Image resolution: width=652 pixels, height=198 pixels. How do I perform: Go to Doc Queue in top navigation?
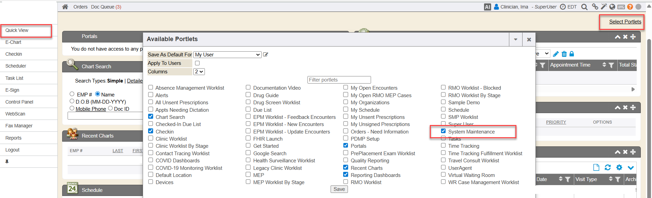pyautogui.click(x=106, y=7)
